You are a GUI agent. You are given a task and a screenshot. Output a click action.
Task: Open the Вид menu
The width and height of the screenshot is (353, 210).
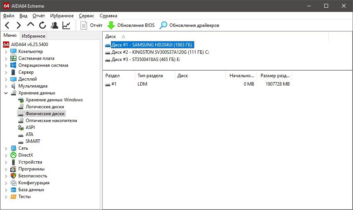click(x=23, y=16)
